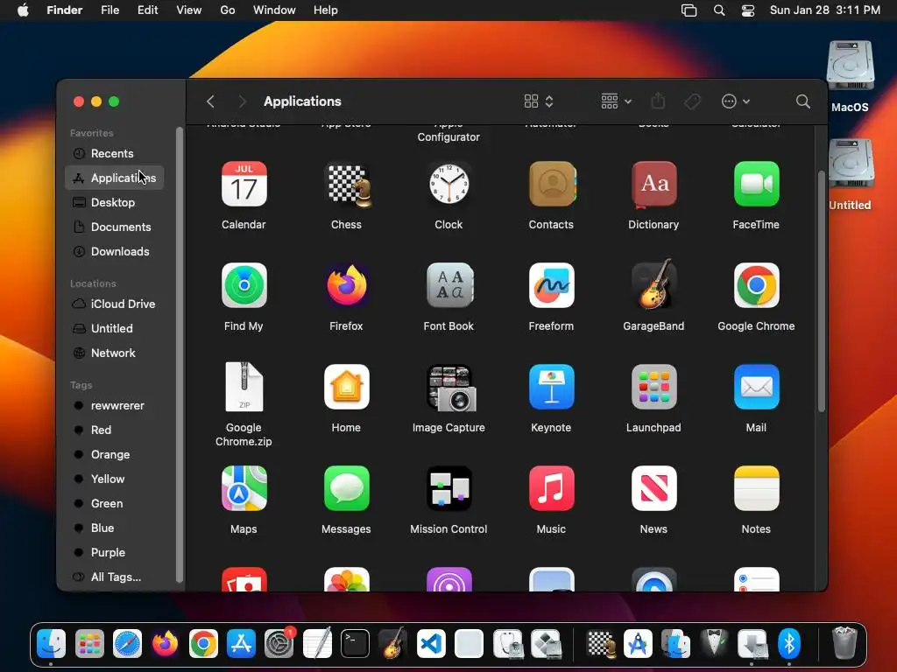Screen dimensions: 897x672
Task: Open the Font Book icon
Action: coord(449,285)
